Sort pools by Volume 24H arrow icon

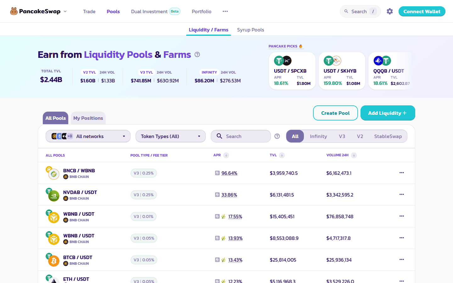[x=354, y=155]
